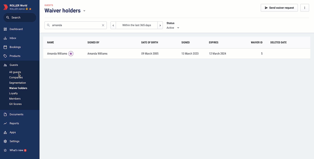Select All guests submenu item

tap(15, 72)
